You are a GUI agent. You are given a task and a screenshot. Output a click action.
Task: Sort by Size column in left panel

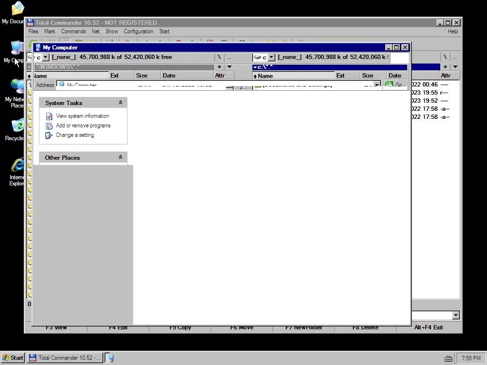pyautogui.click(x=148, y=76)
